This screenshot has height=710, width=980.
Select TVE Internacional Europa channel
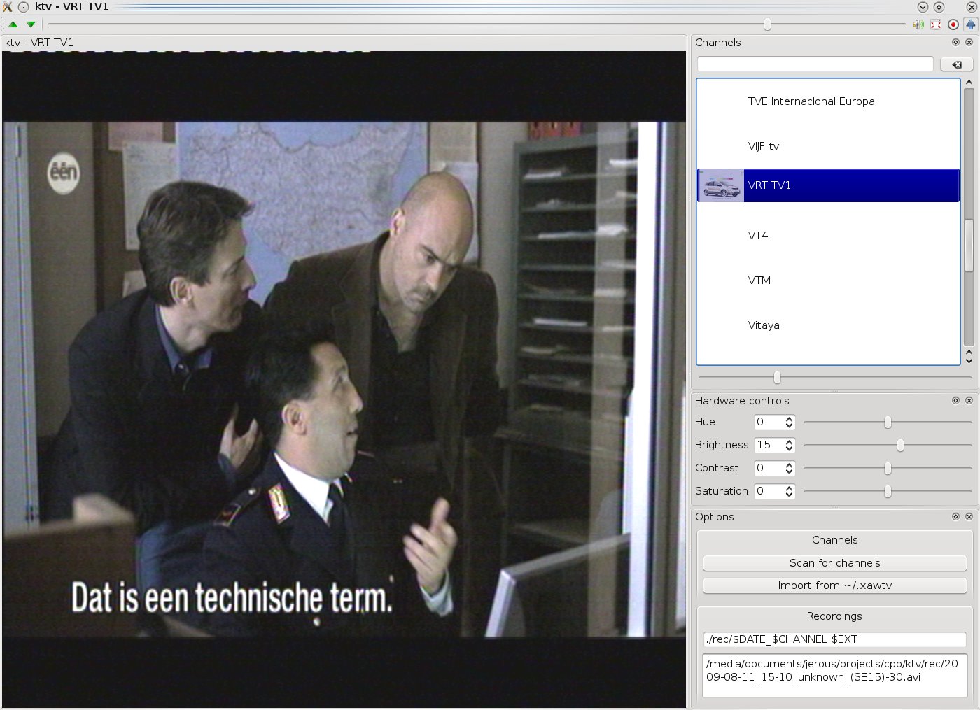(828, 101)
